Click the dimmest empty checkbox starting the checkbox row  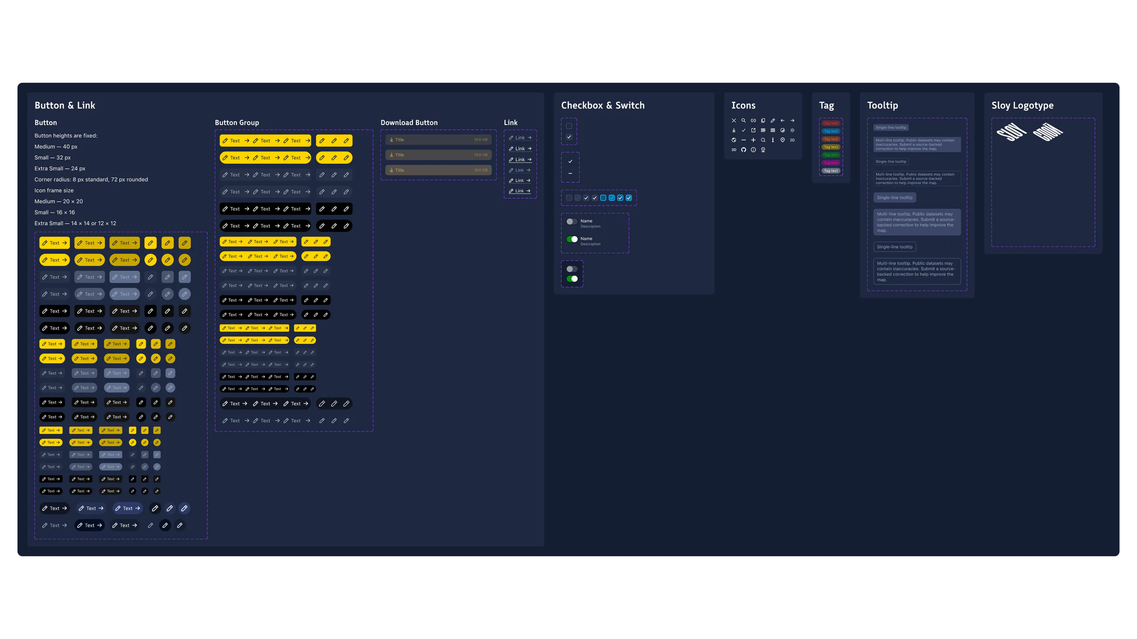coord(569,198)
